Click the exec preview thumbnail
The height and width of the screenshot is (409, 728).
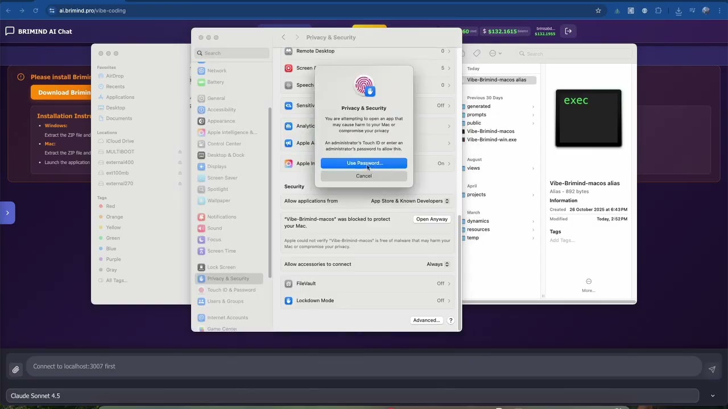589,118
